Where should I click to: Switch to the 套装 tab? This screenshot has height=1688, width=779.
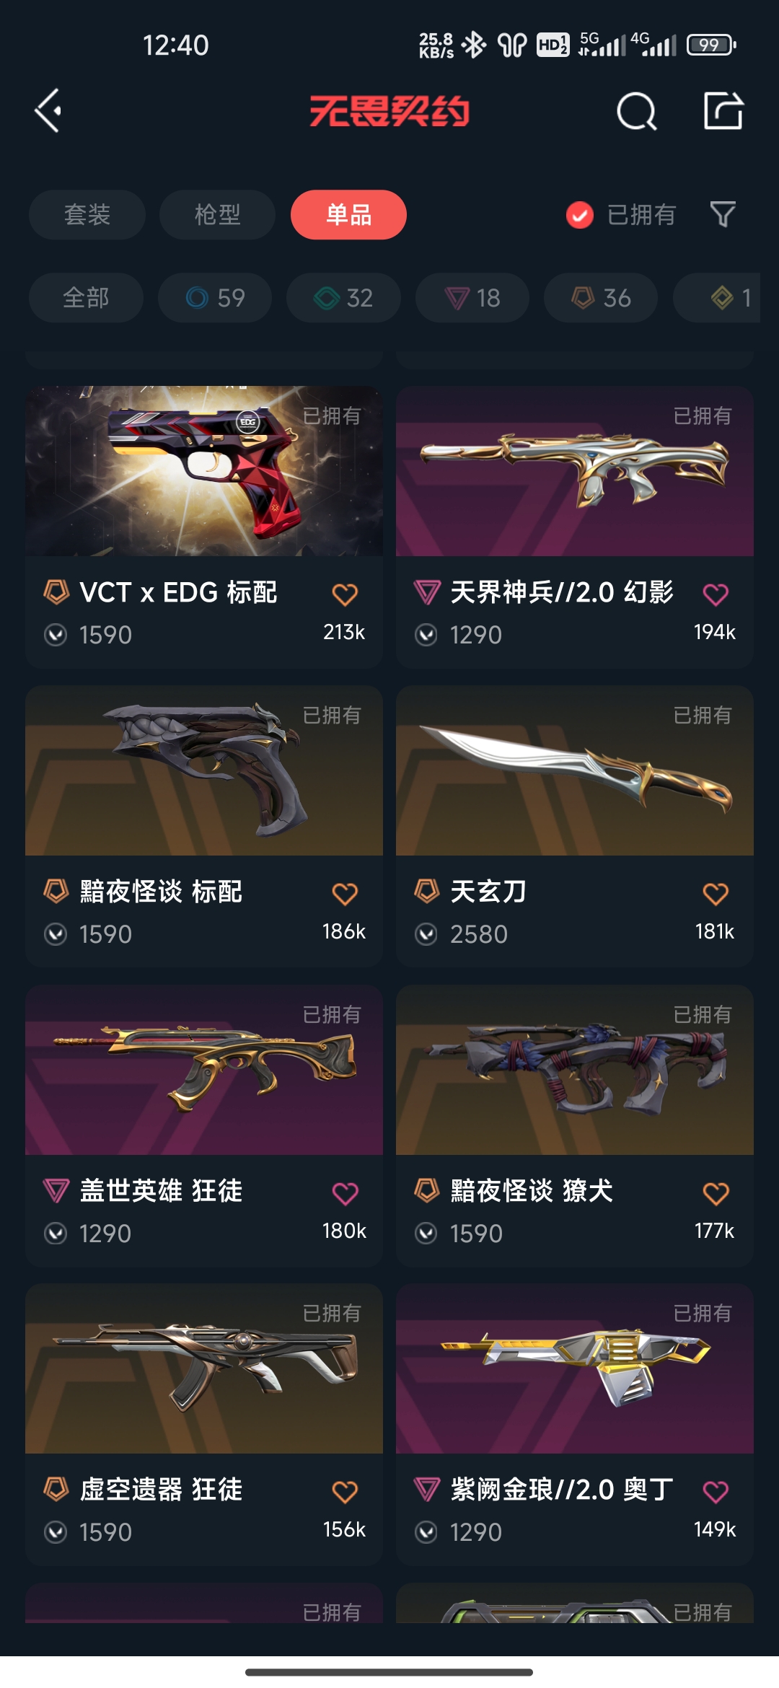click(x=87, y=214)
